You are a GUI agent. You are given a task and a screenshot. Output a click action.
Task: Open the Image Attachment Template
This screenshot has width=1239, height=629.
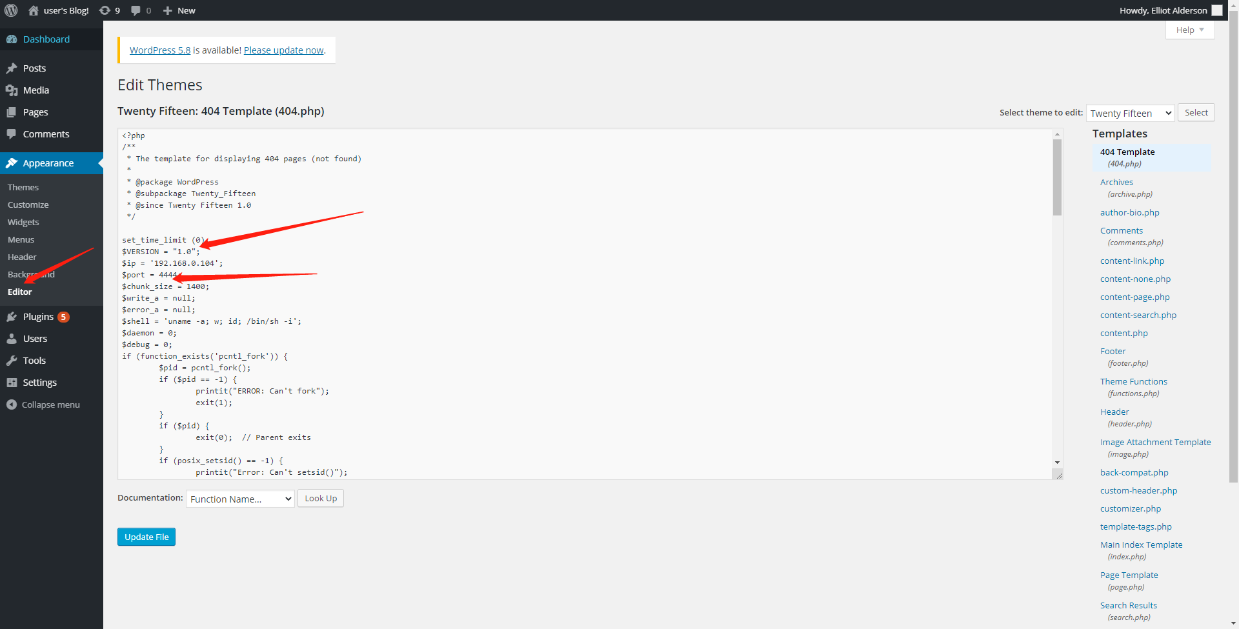tap(1156, 443)
